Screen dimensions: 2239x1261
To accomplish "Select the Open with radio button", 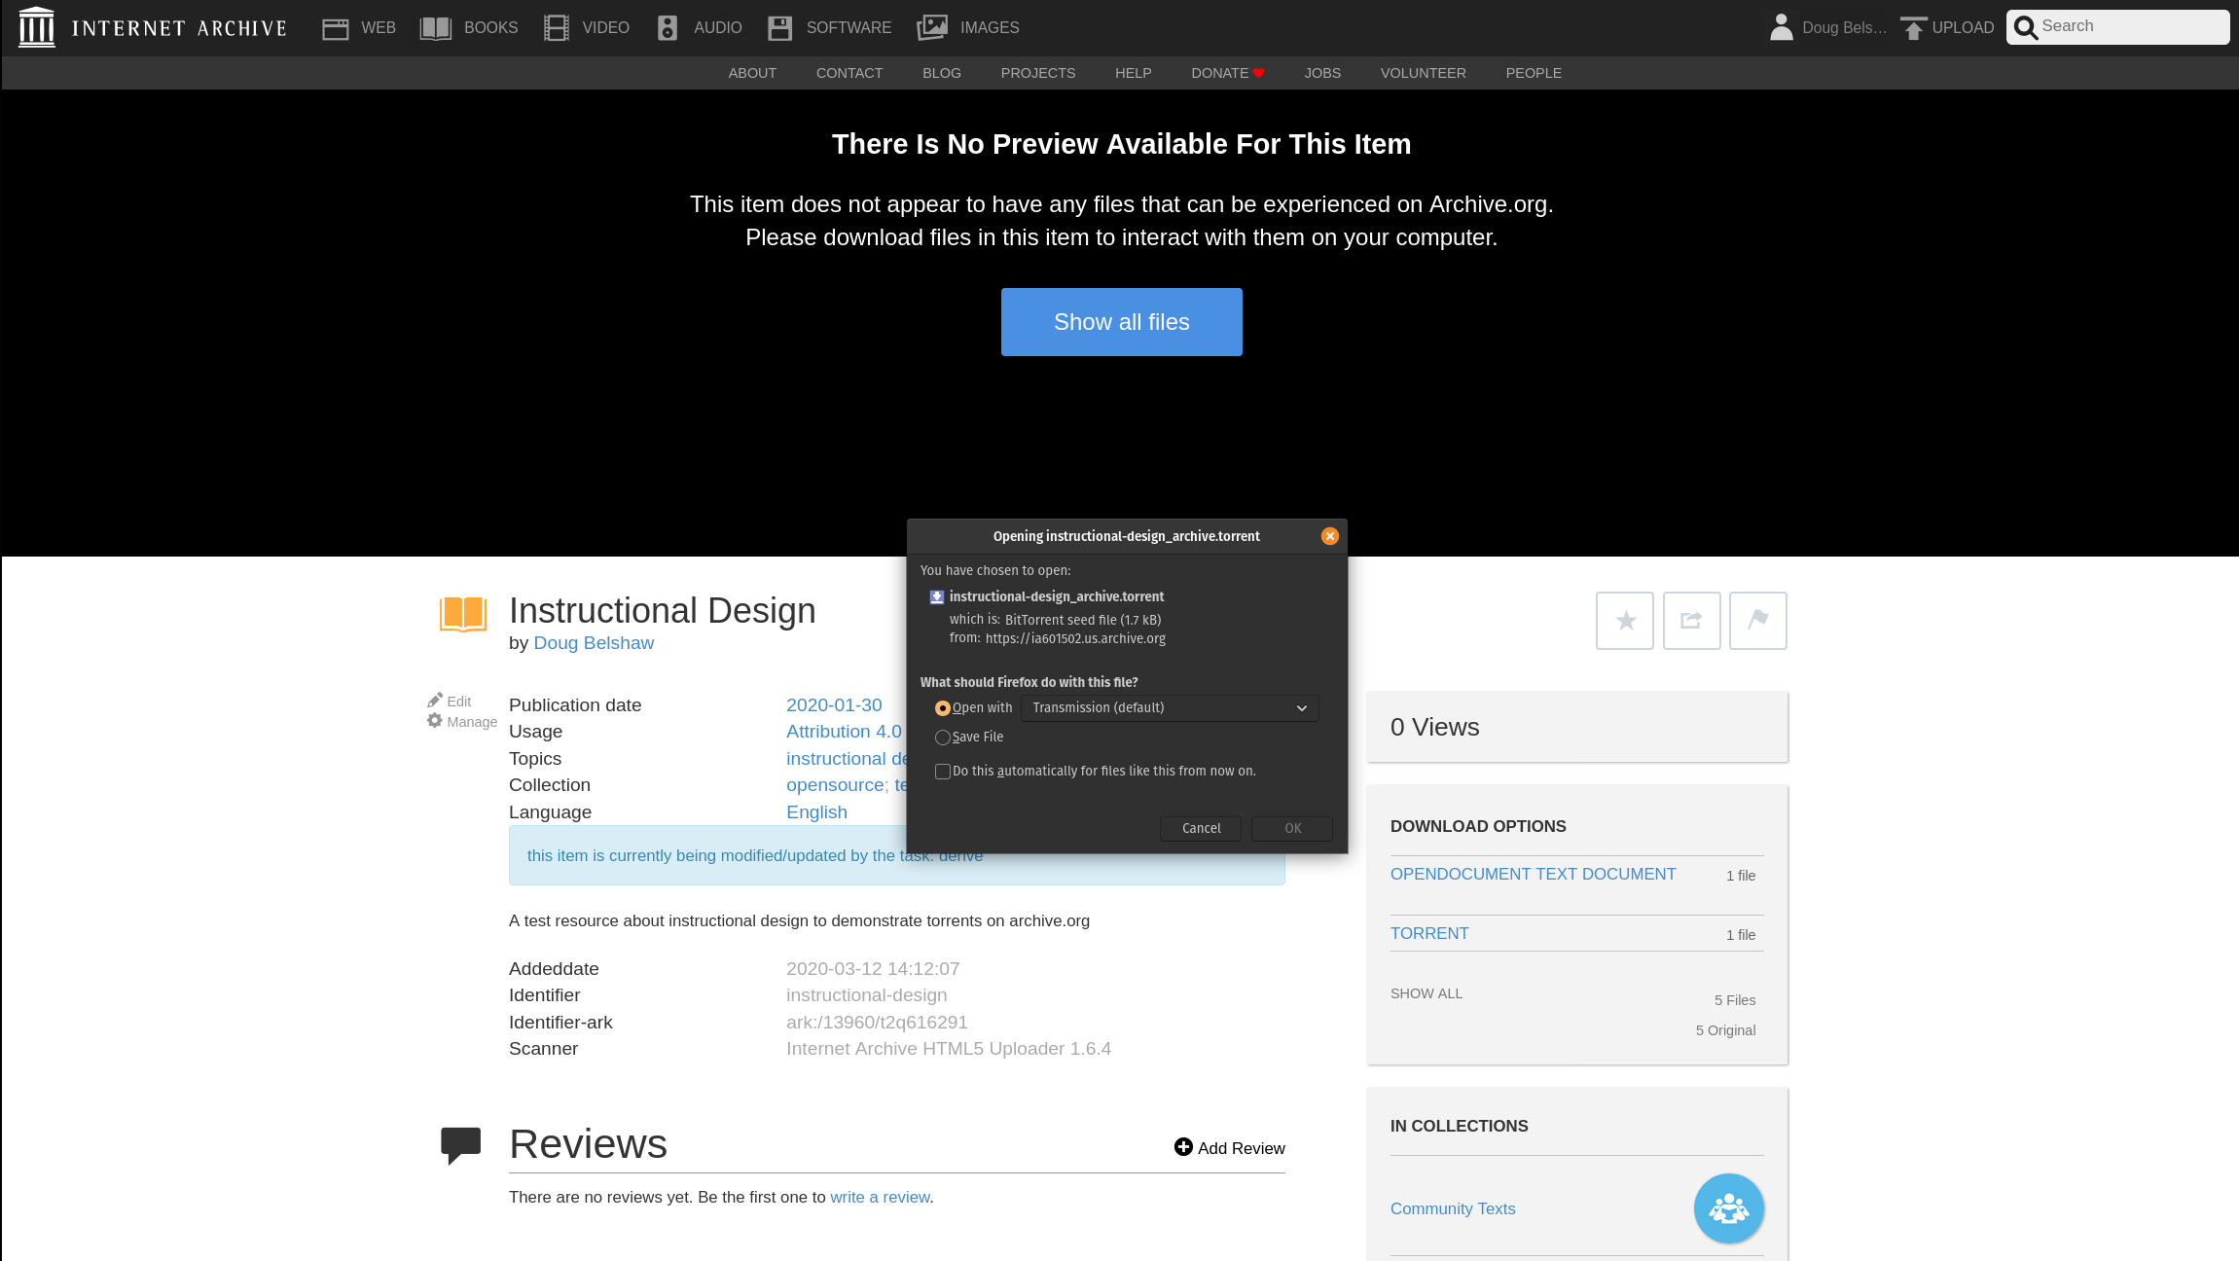I will (x=942, y=708).
